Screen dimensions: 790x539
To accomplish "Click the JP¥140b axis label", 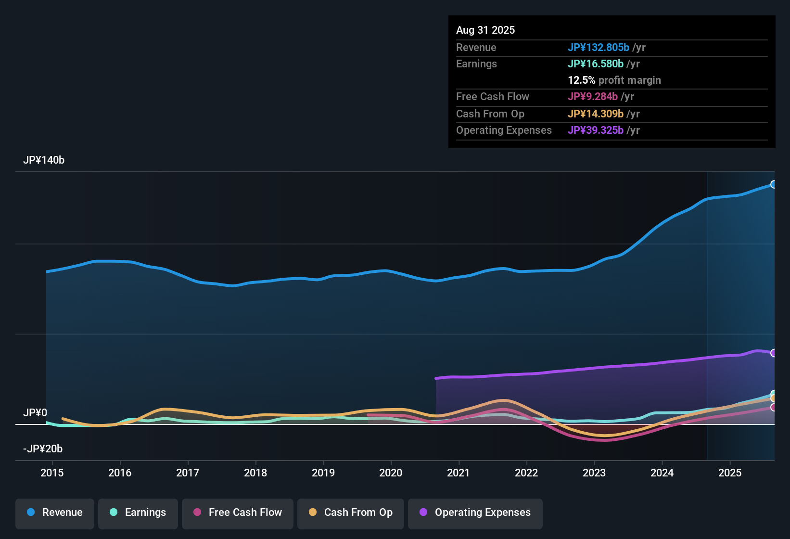I will (x=44, y=160).
